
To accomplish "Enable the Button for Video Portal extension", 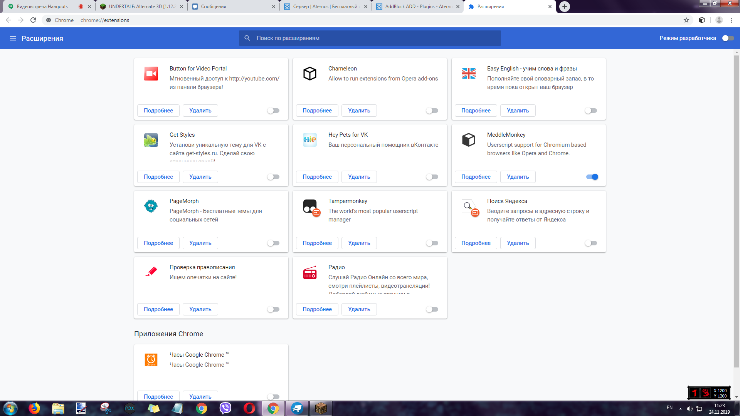I will (273, 111).
